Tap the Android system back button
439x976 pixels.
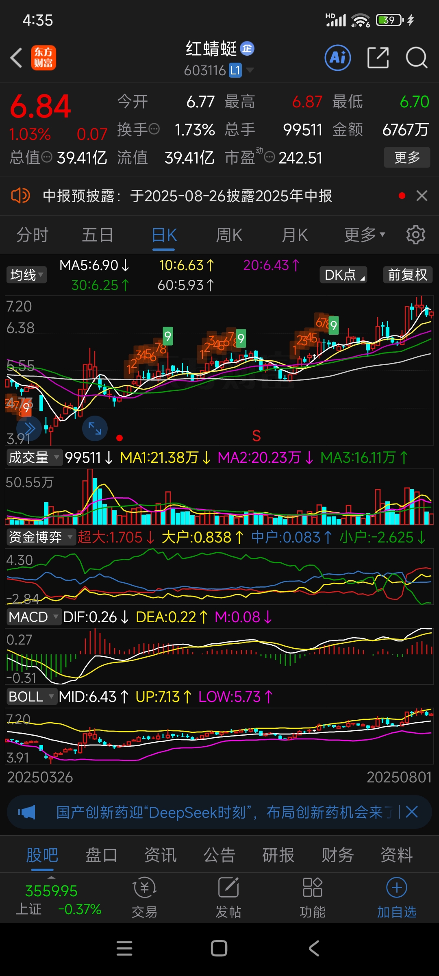coord(314,948)
